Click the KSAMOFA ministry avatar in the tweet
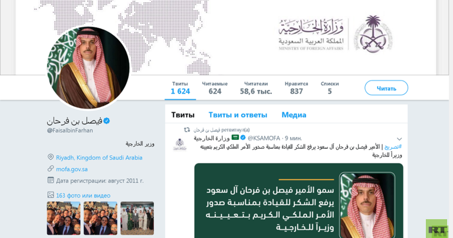Viewport: 453px width, 238px height. click(x=180, y=145)
